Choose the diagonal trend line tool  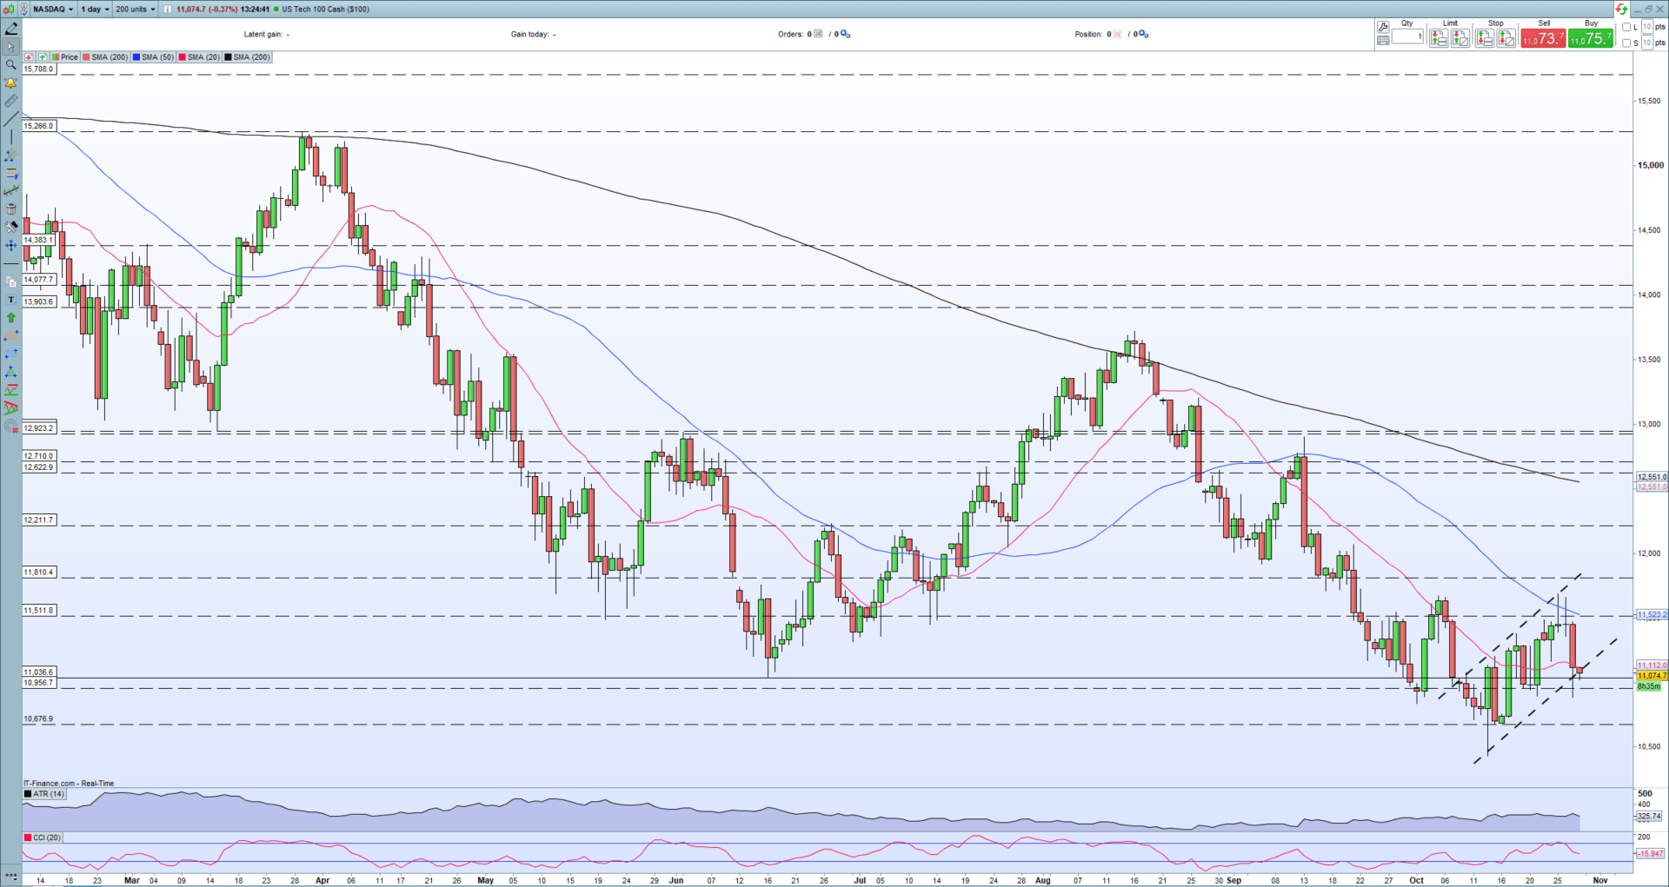point(10,119)
